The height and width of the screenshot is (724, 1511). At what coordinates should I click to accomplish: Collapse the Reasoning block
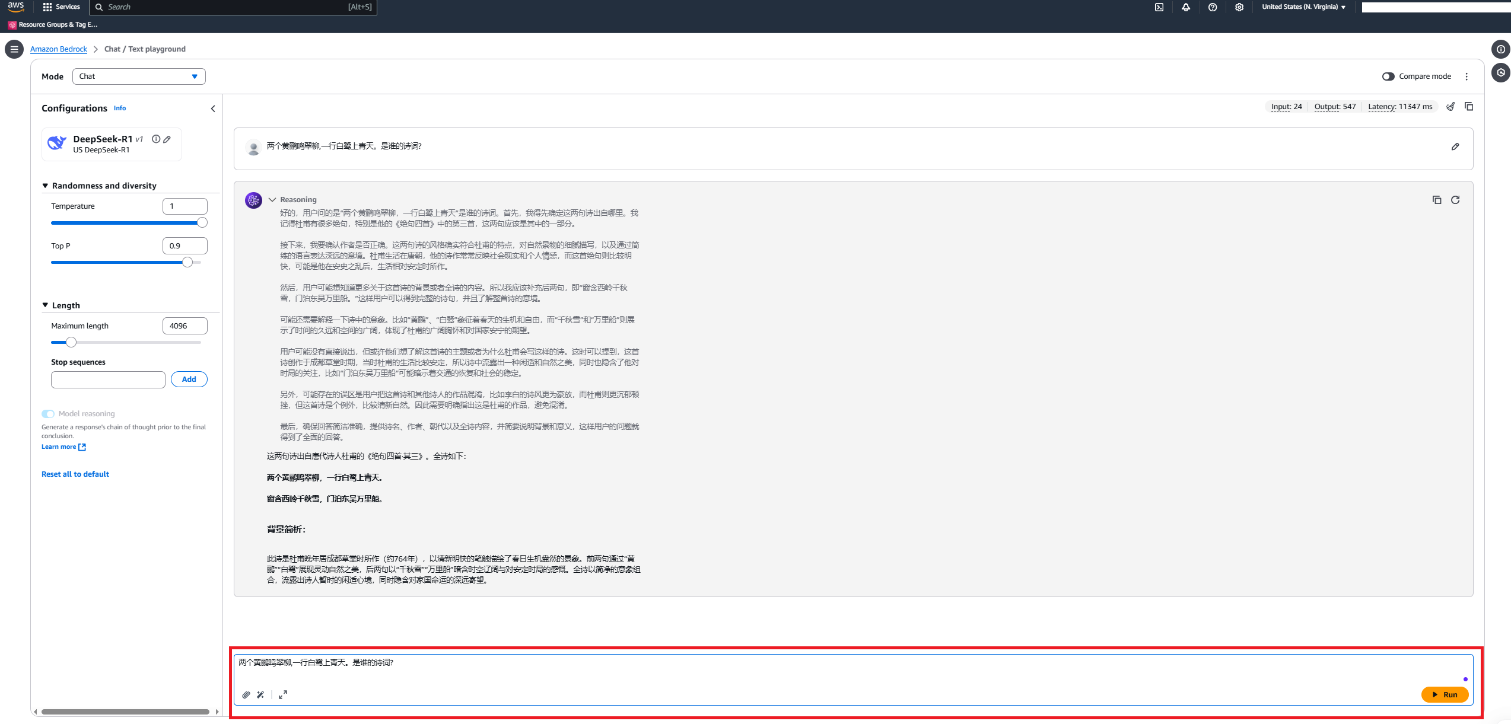272,200
